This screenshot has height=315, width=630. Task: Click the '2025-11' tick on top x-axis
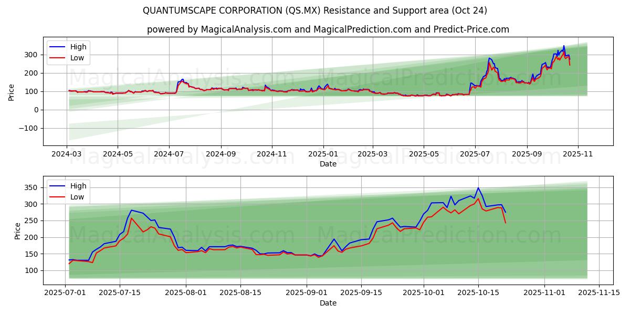[578, 155]
